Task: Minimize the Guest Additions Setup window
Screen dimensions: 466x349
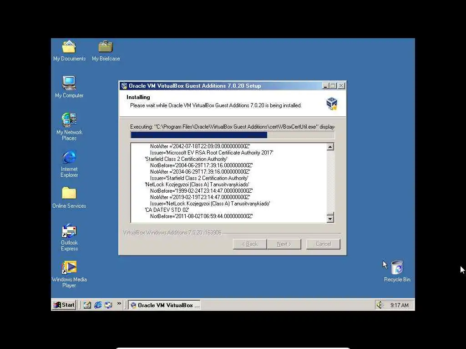Action: [325, 86]
